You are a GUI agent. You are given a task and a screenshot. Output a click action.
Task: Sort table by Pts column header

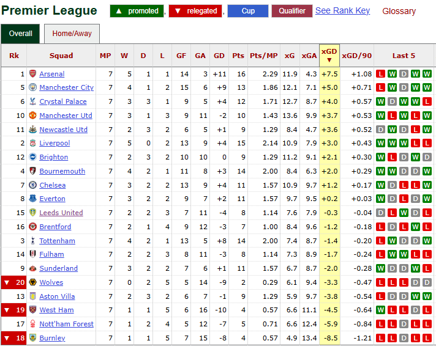(238, 56)
